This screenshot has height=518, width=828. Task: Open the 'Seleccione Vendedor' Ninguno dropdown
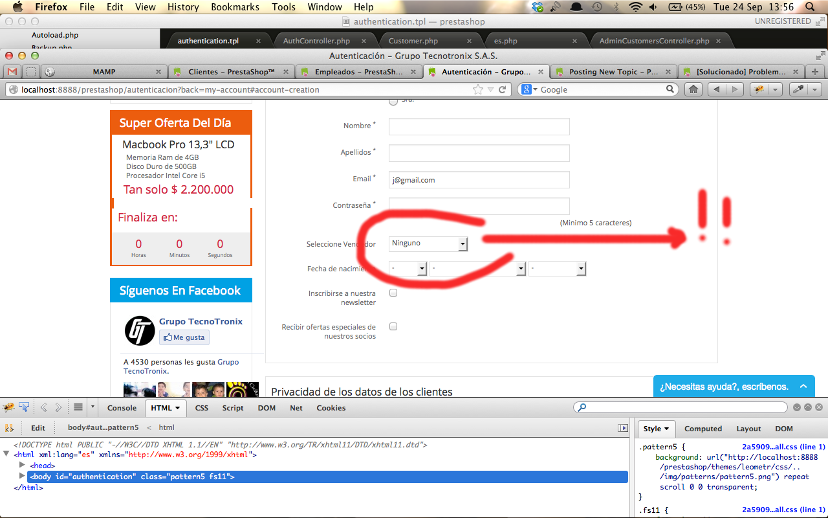428,243
